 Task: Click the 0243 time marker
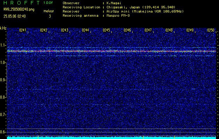point(64,30)
